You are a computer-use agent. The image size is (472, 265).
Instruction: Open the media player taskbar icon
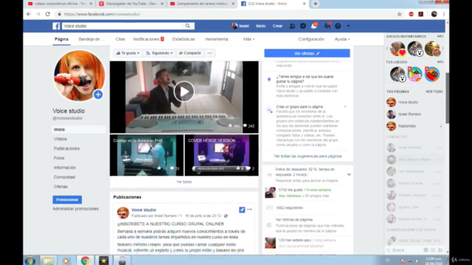coord(66,261)
